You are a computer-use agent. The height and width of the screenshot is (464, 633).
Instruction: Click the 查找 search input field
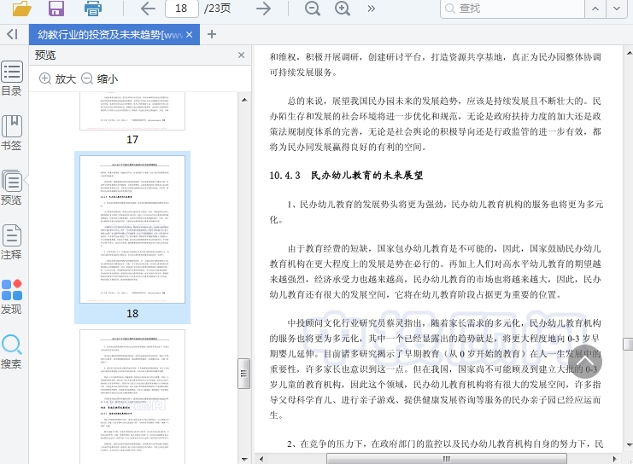coord(513,9)
